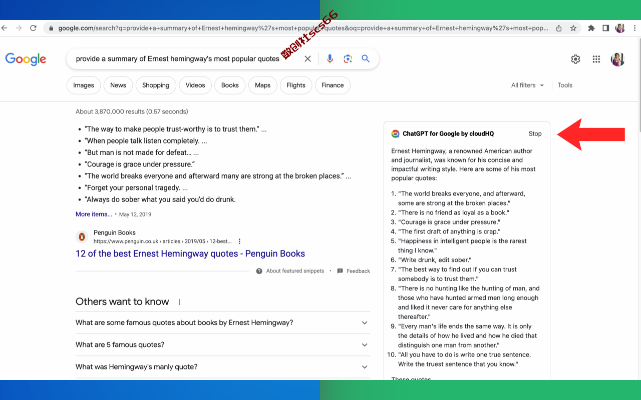Open the Google apps grid icon

[596, 59]
